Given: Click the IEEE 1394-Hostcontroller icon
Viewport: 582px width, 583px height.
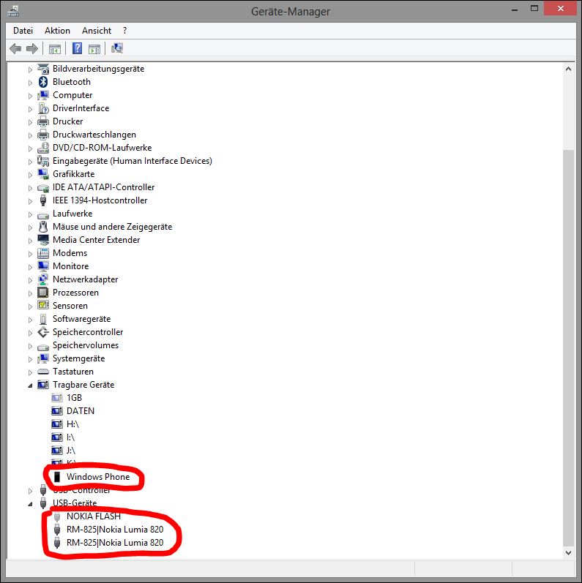Looking at the screenshot, I should (x=43, y=200).
